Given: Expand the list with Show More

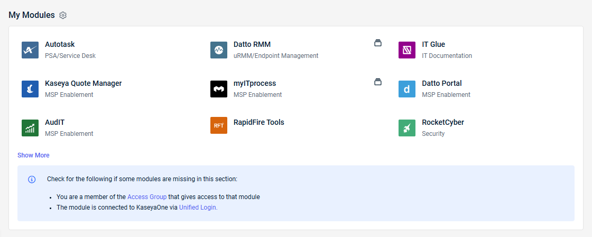Looking at the screenshot, I should tap(33, 155).
